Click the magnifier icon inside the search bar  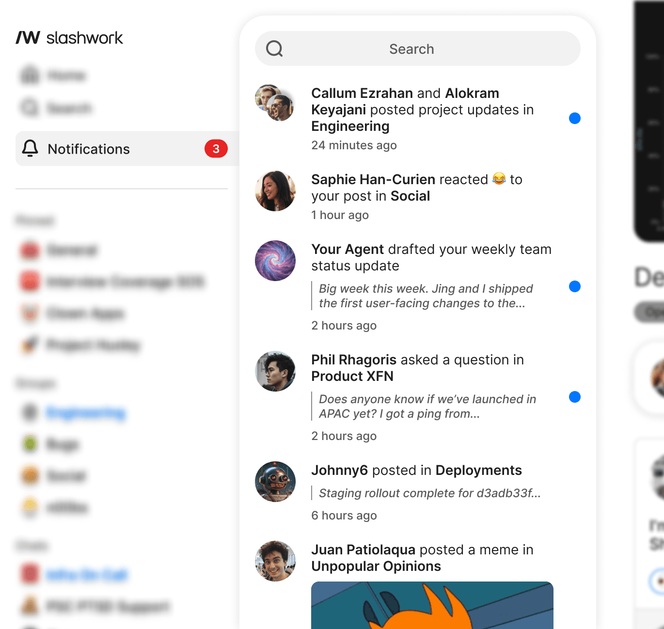[x=274, y=48]
